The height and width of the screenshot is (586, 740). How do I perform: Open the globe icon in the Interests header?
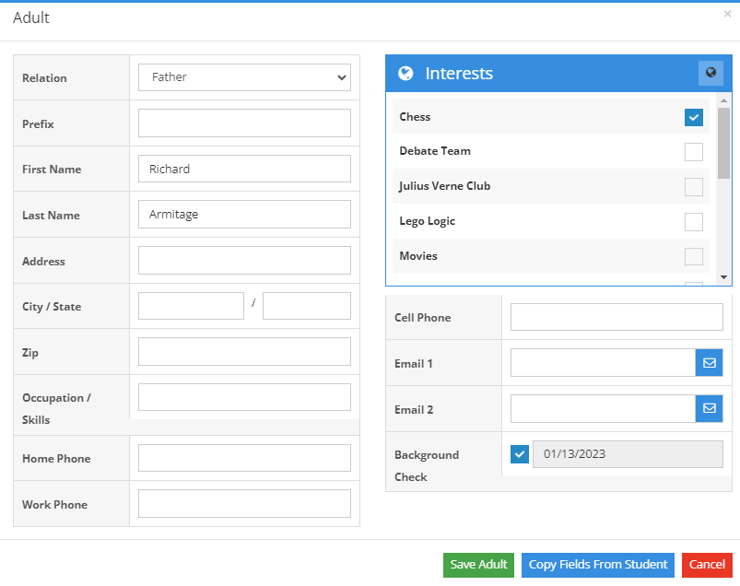(710, 73)
